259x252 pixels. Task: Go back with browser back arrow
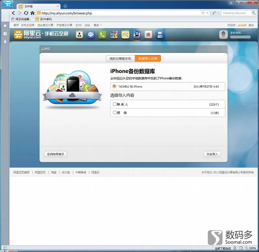point(14,13)
